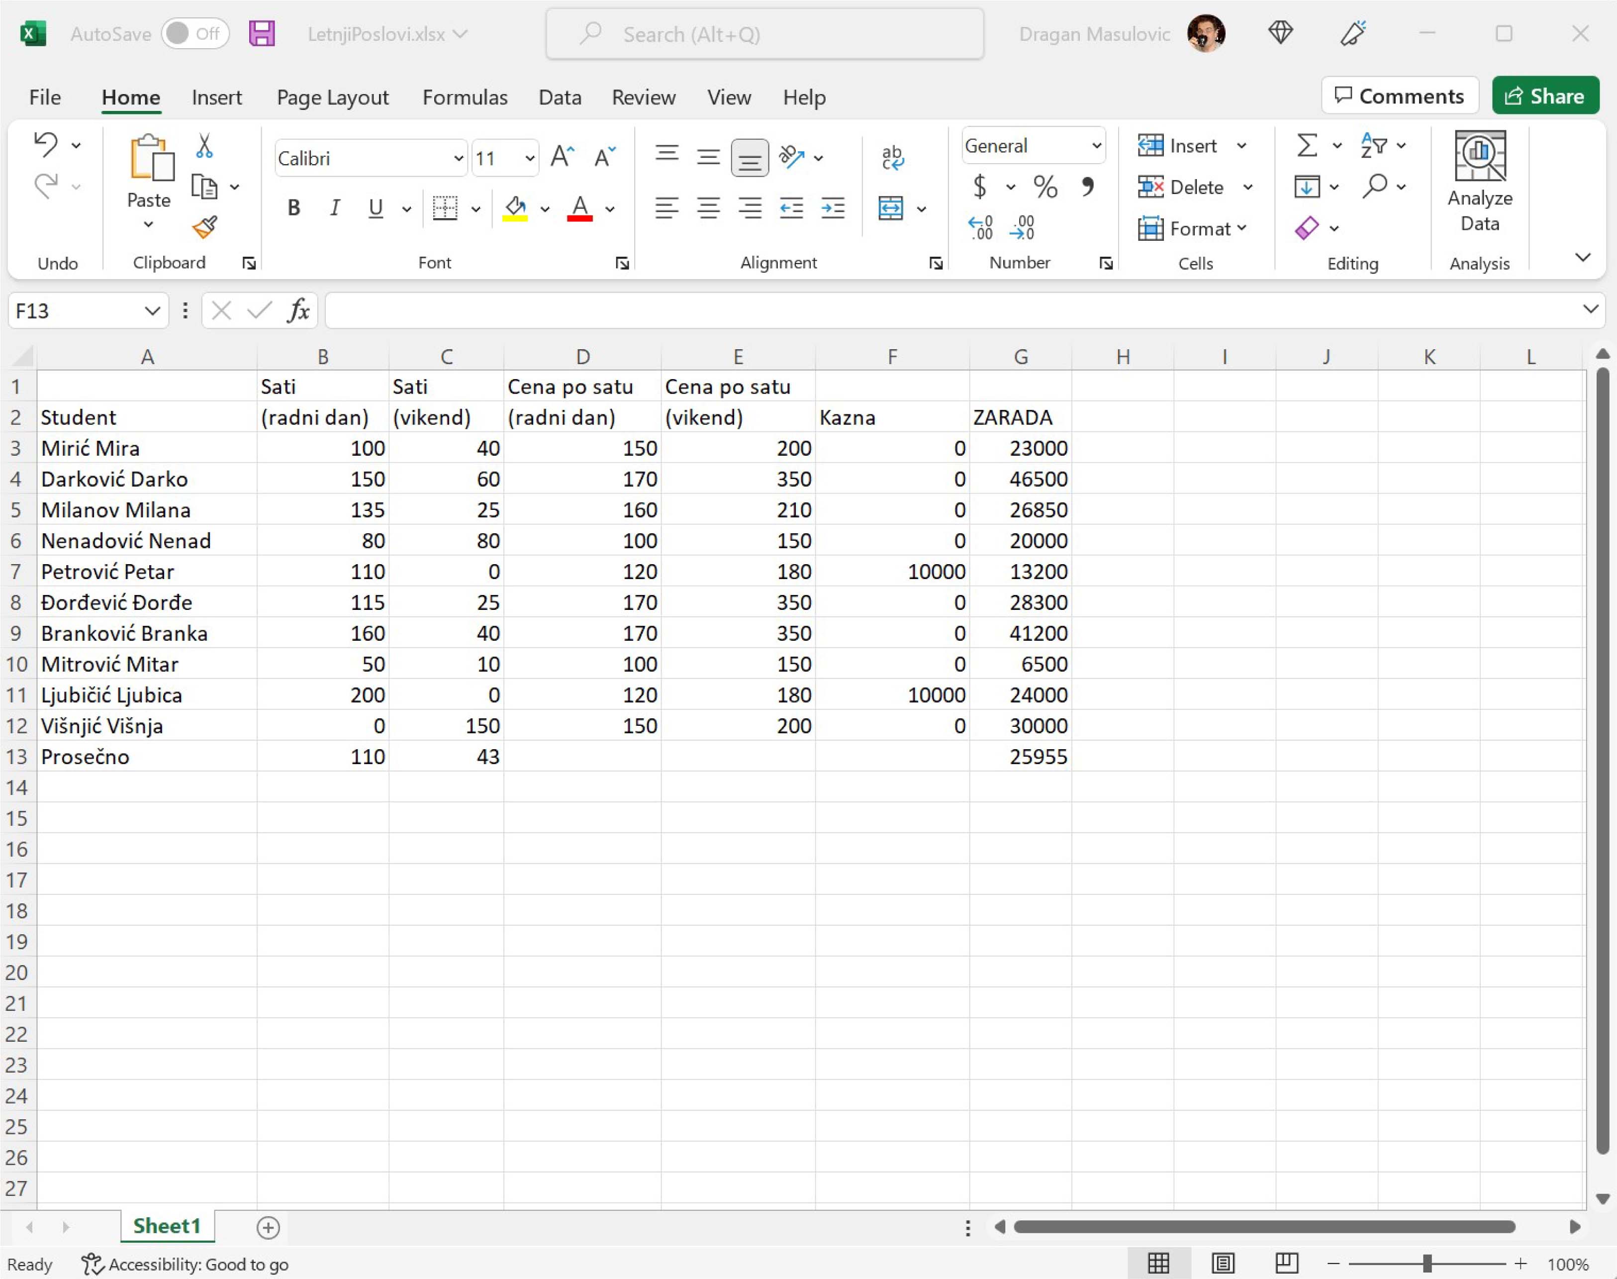Screen dimensions: 1617x1279
Task: Expand the General number format dropdown
Action: click(x=1096, y=146)
